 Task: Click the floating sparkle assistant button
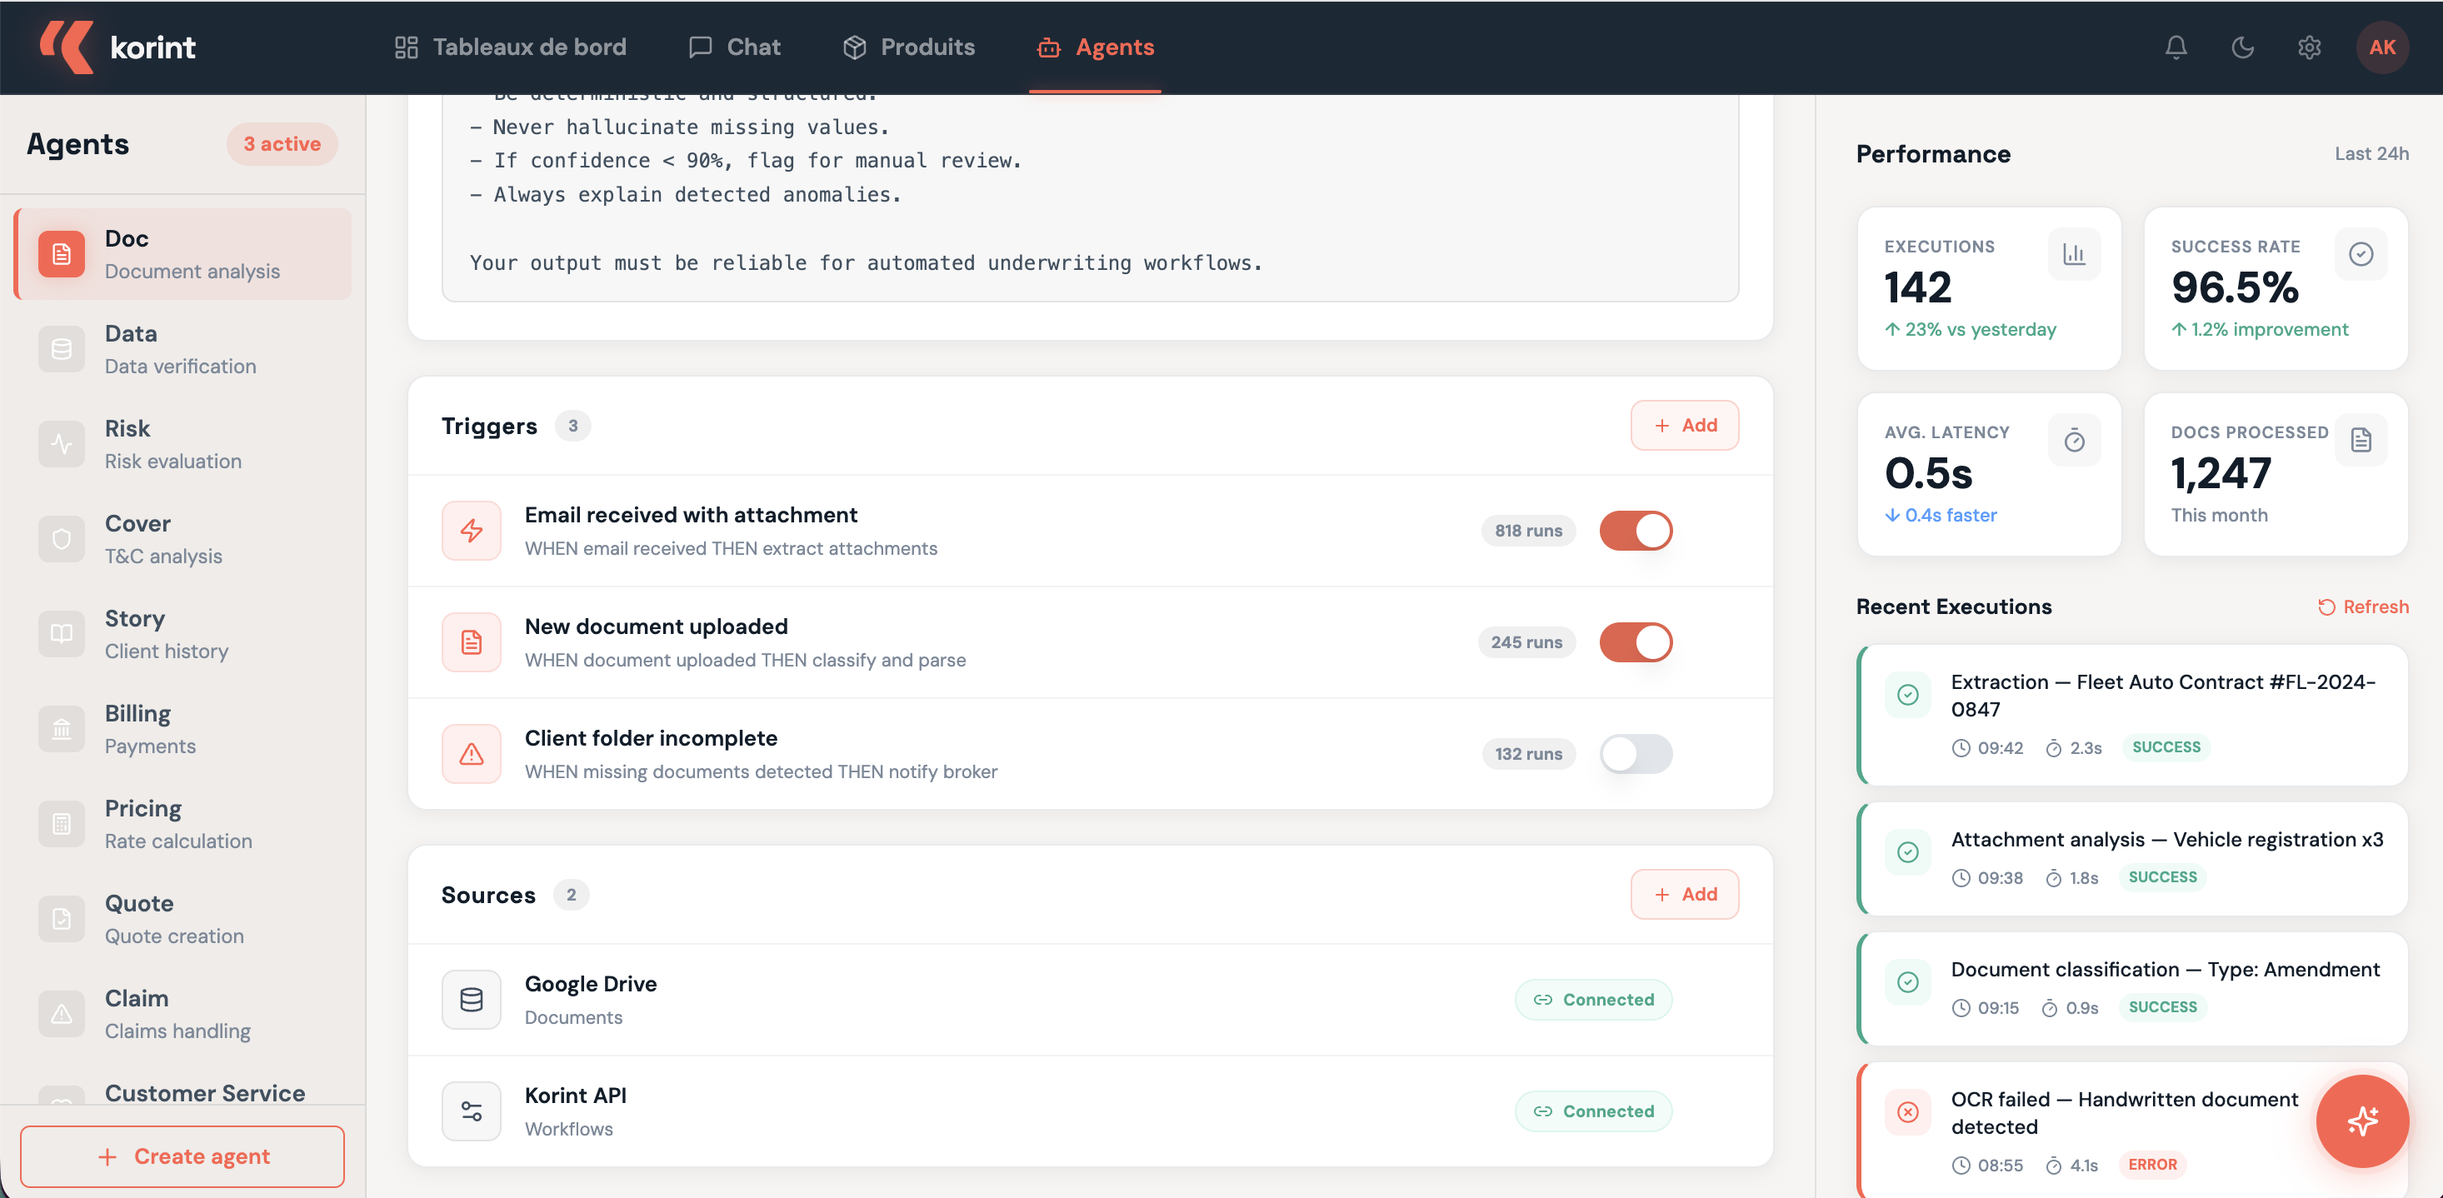[2361, 1121]
